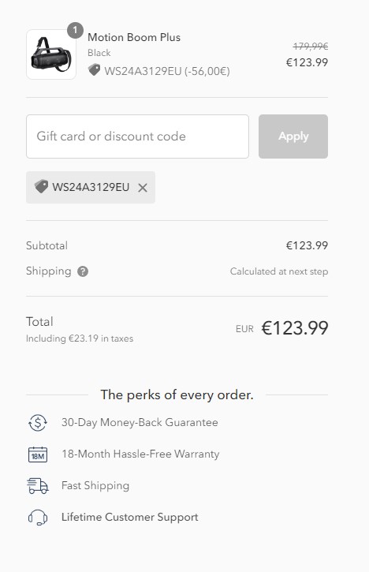
Task: Click the 30-Day Money-Back Guarantee text
Action: pos(140,422)
